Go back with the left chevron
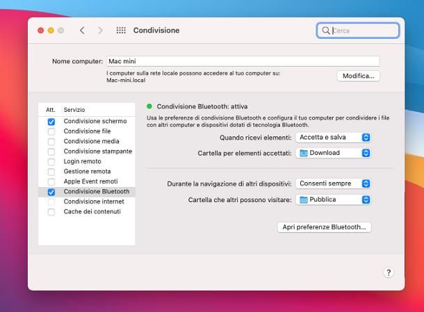The width and height of the screenshot is (424, 312). 83,31
